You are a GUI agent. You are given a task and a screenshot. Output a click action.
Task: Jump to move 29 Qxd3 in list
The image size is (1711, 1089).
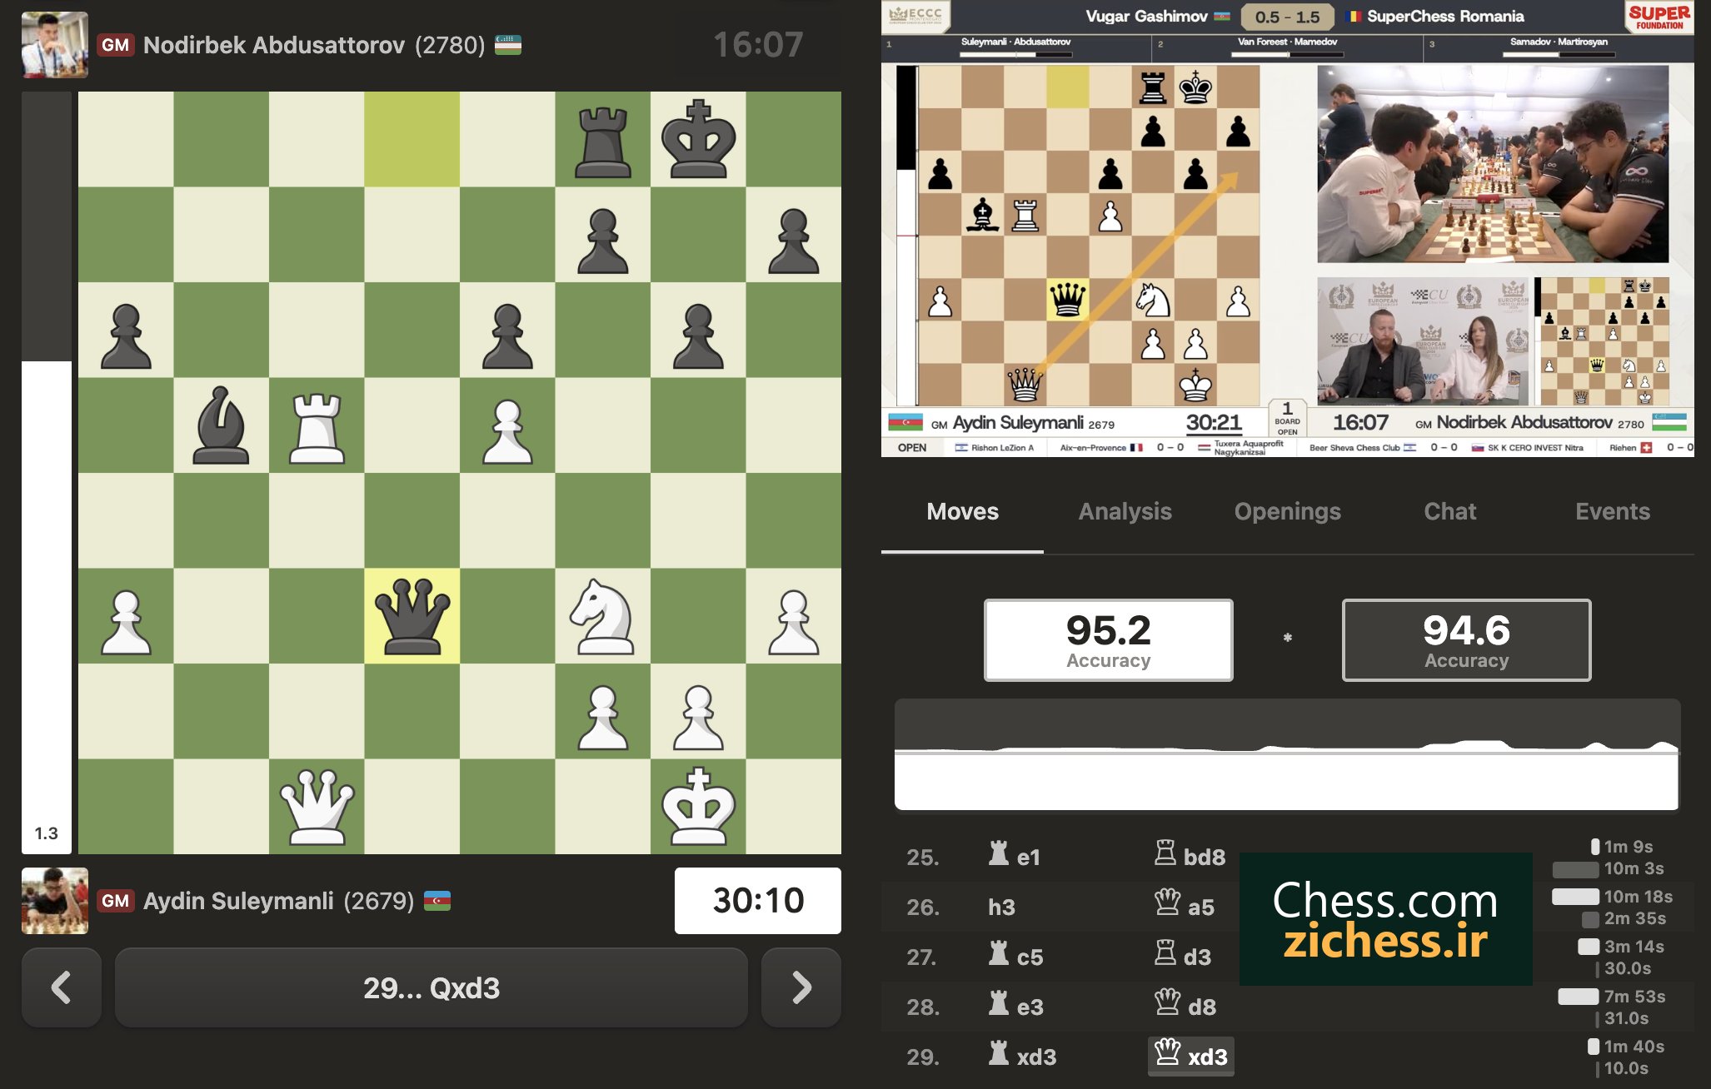point(1191,1056)
